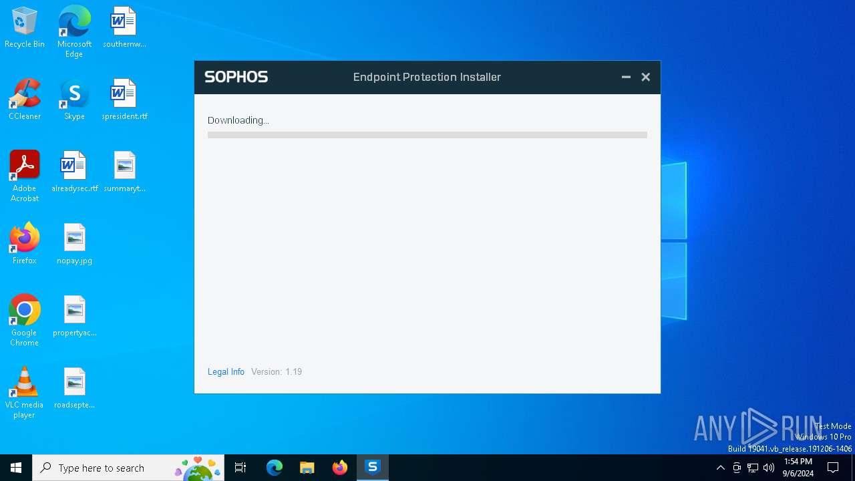Select propertyac... image file icon
Viewport: 855px width, 481px height.
74,316
